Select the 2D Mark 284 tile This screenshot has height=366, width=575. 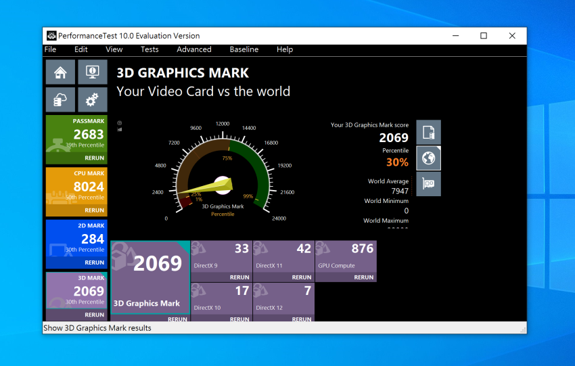[x=76, y=244]
